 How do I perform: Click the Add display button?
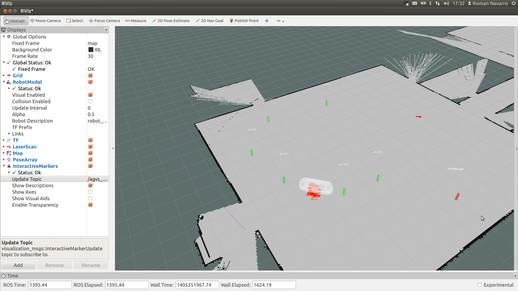(18, 265)
